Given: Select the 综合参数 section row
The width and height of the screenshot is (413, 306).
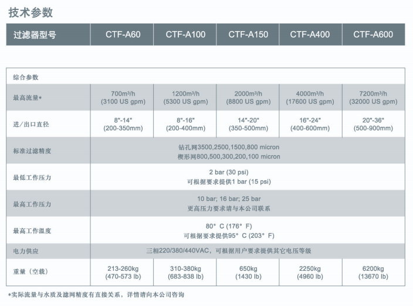Looking at the screenshot, I should 26,77.
